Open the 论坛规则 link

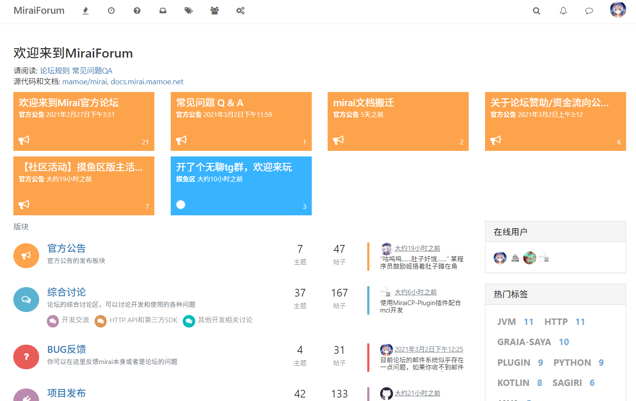tap(55, 70)
